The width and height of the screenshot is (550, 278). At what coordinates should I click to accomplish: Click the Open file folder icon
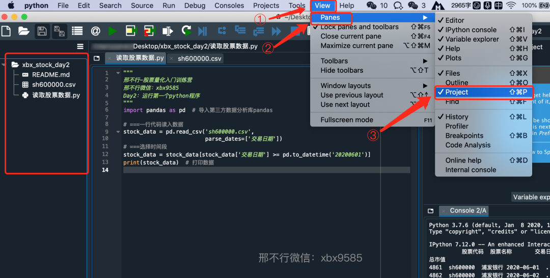click(x=23, y=31)
